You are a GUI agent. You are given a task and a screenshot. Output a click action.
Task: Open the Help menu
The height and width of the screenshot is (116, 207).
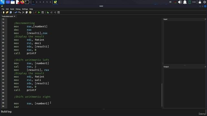(31, 9)
